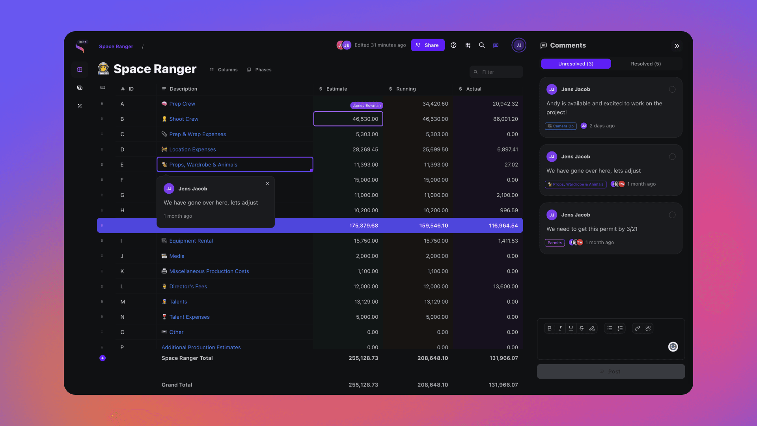This screenshot has height=426, width=757.
Task: Open the Phases dropdown
Action: point(259,69)
